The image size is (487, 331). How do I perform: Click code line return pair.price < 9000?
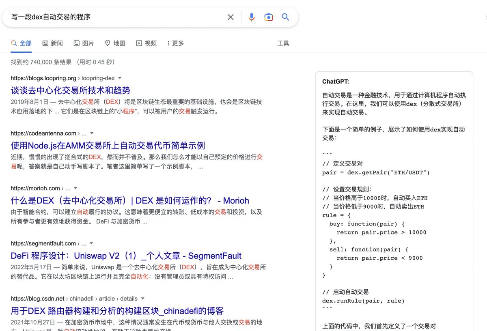[379, 258]
